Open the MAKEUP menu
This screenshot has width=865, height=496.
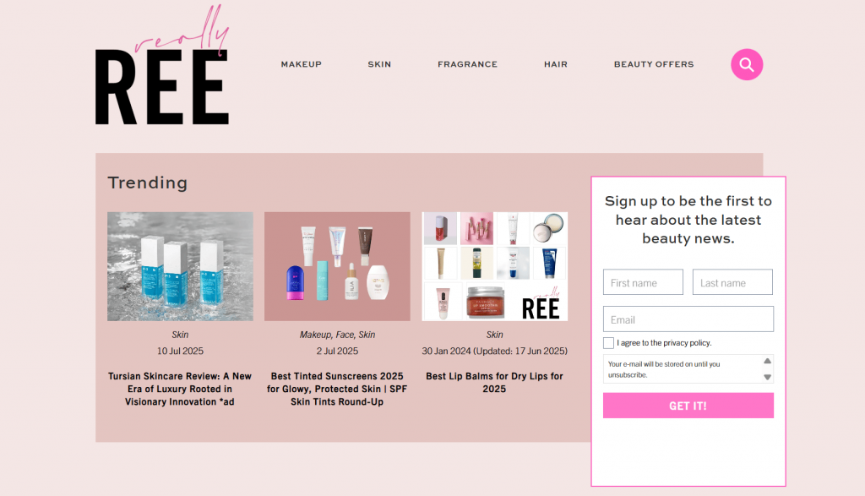301,64
